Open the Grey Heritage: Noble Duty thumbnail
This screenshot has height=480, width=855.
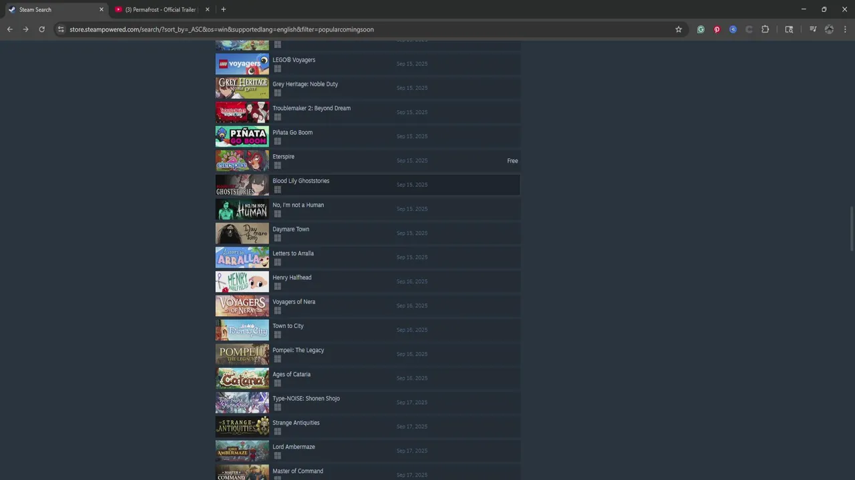242,88
